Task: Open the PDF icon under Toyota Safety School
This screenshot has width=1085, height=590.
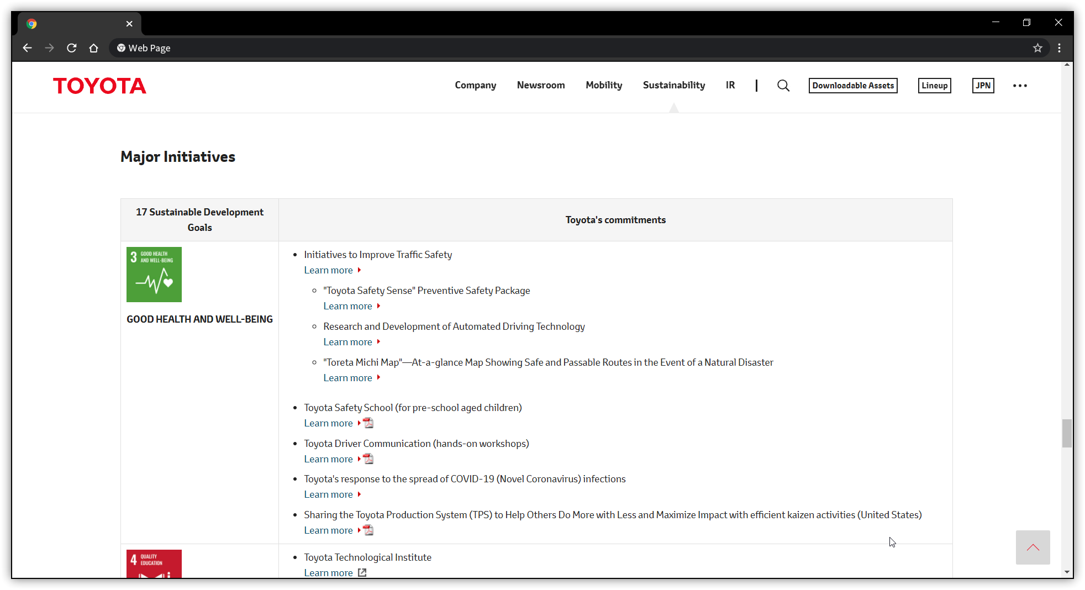Action: point(368,423)
